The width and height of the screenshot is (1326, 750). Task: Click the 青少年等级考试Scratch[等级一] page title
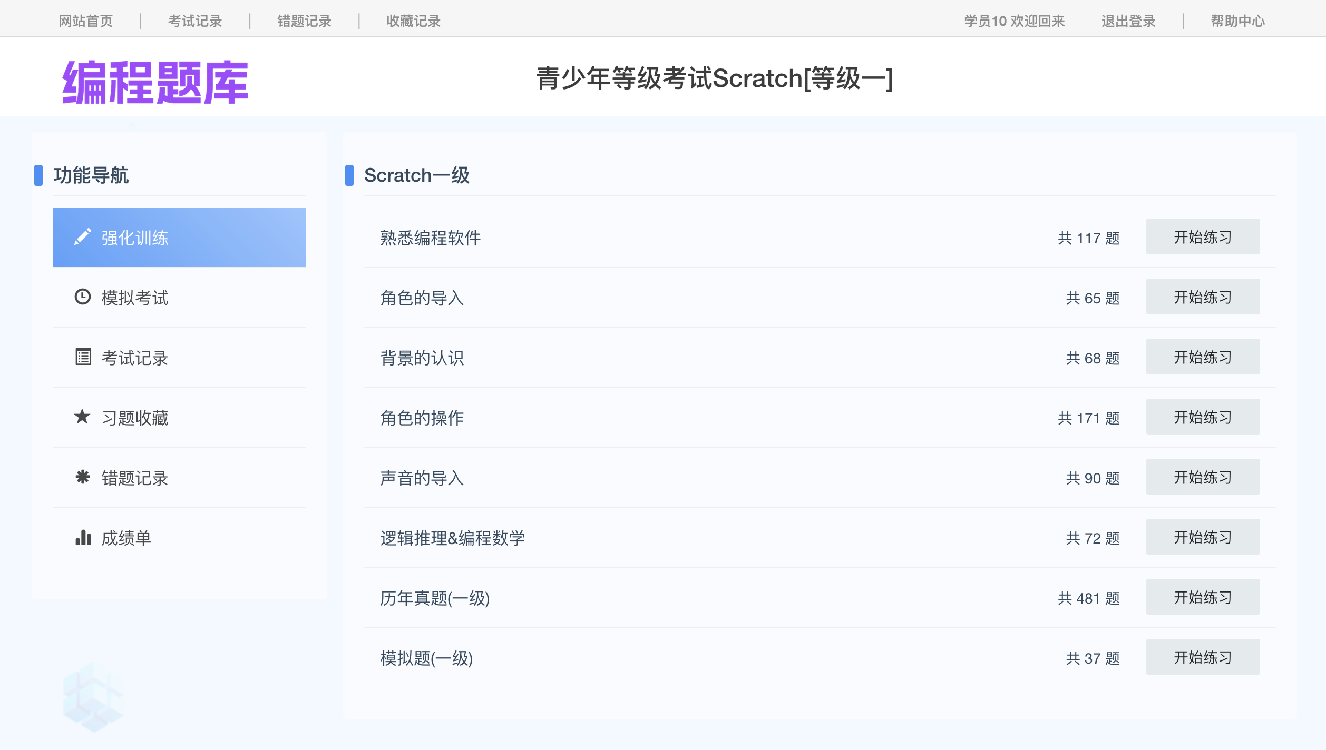(715, 78)
